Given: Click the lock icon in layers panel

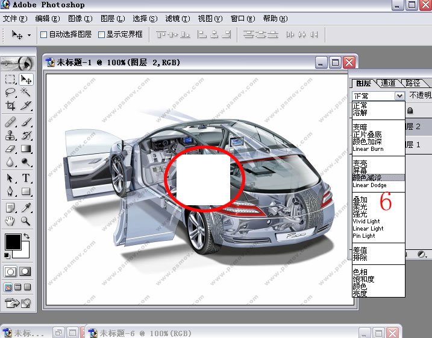Looking at the screenshot, I should tap(410, 110).
